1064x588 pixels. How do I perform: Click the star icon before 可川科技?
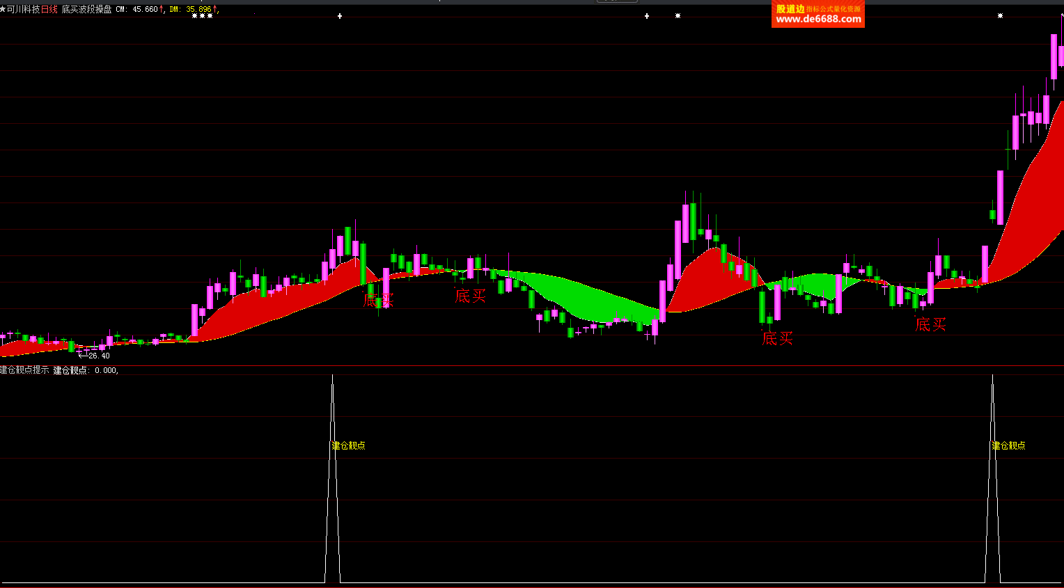click(3, 9)
